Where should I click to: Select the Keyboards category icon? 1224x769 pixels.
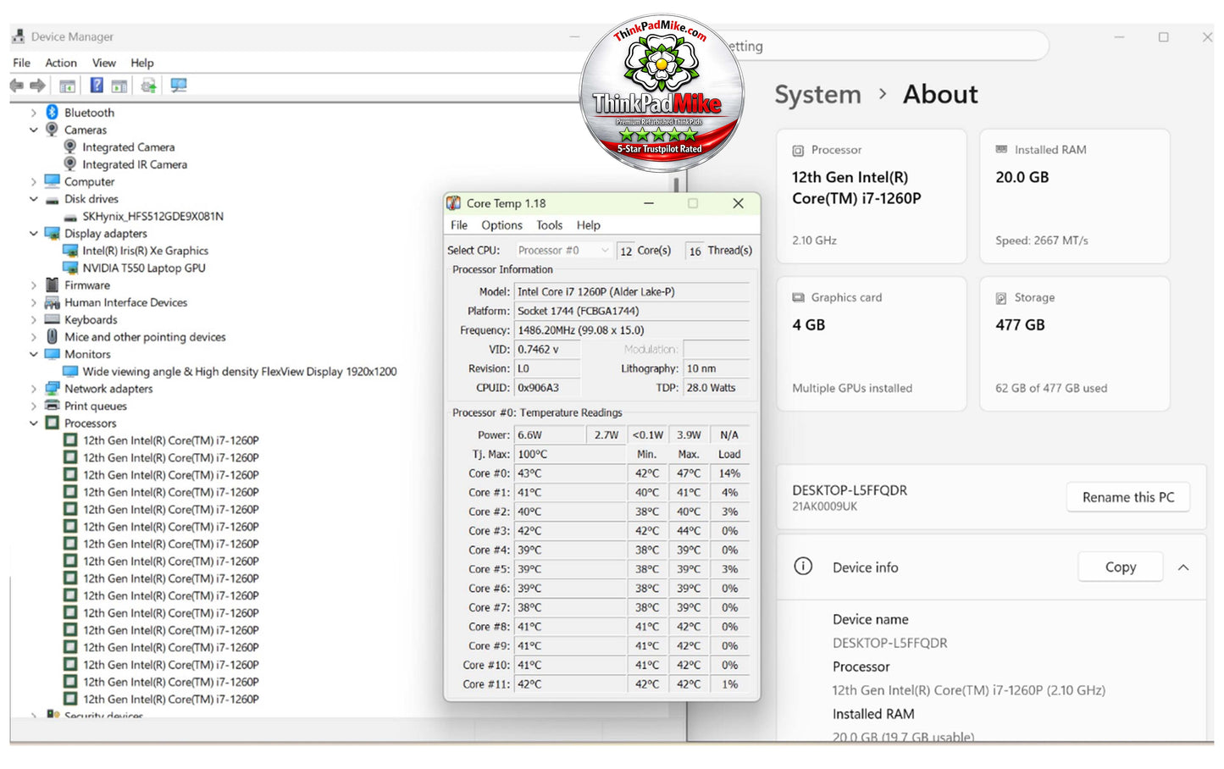coord(52,319)
